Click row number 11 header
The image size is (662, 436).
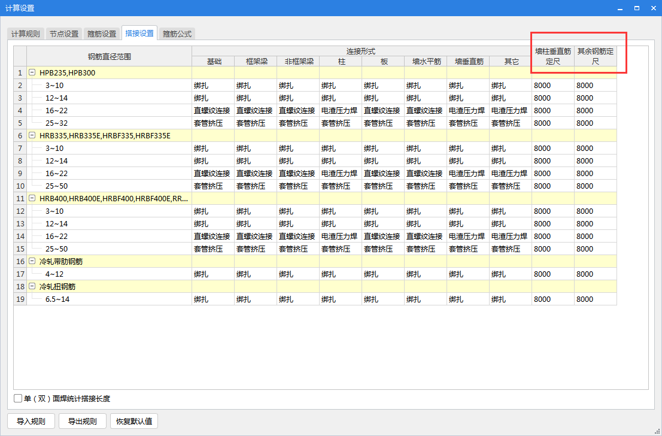tap(20, 199)
